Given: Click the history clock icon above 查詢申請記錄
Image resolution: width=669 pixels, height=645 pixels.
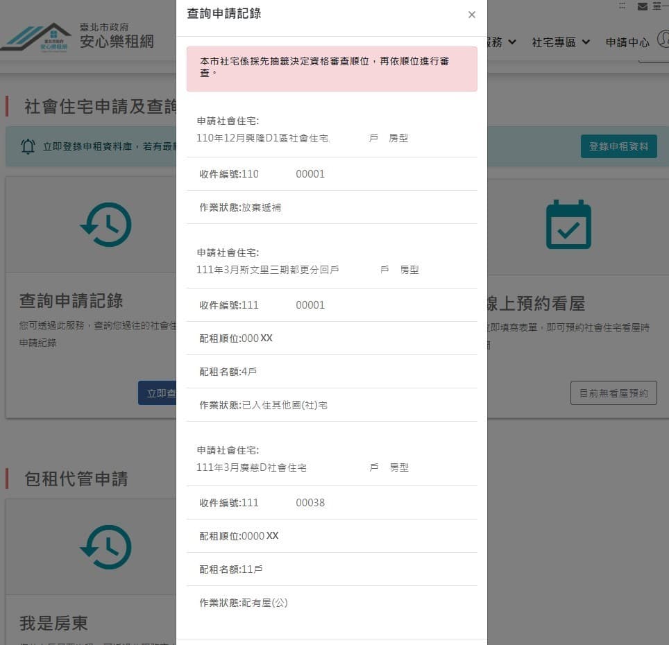Looking at the screenshot, I should tap(105, 225).
